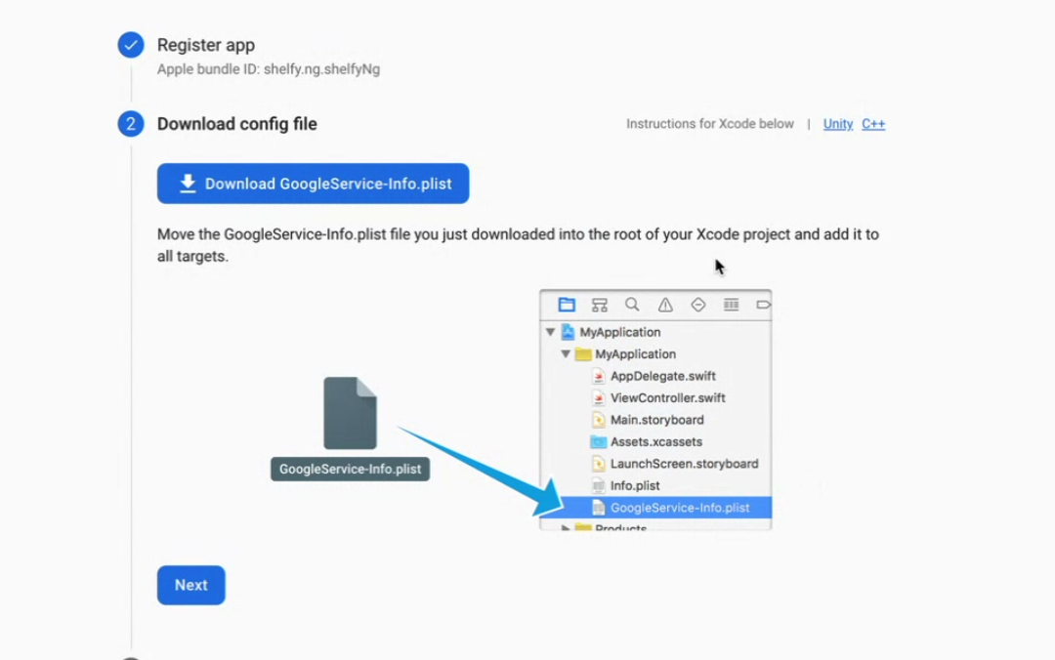Open the C++ instructions link
This screenshot has height=660, width=1055.
872,124
